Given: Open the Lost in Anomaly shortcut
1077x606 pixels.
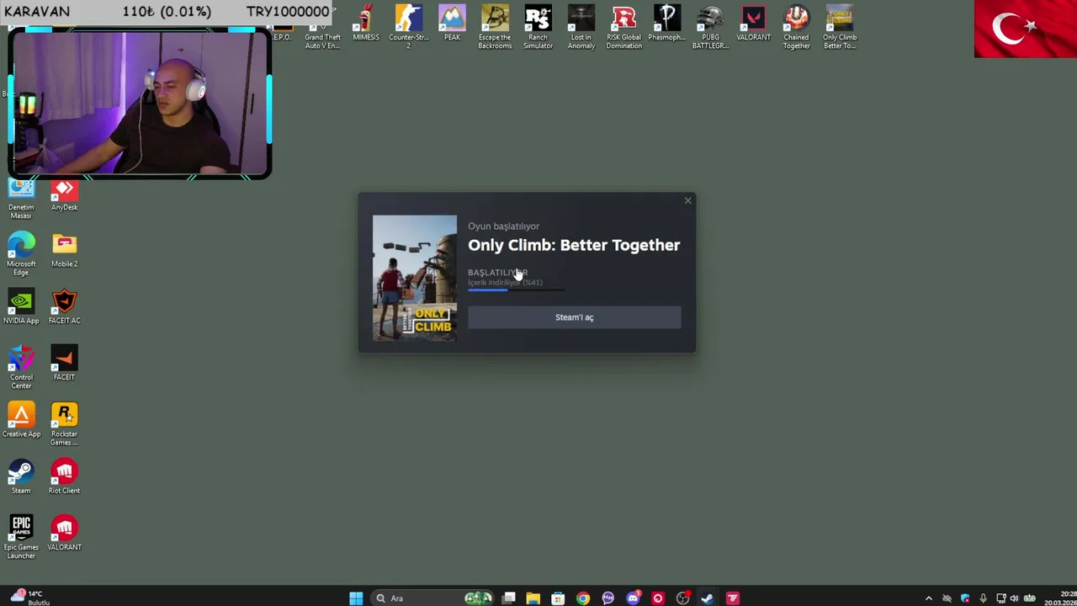Looking at the screenshot, I should coord(581,26).
